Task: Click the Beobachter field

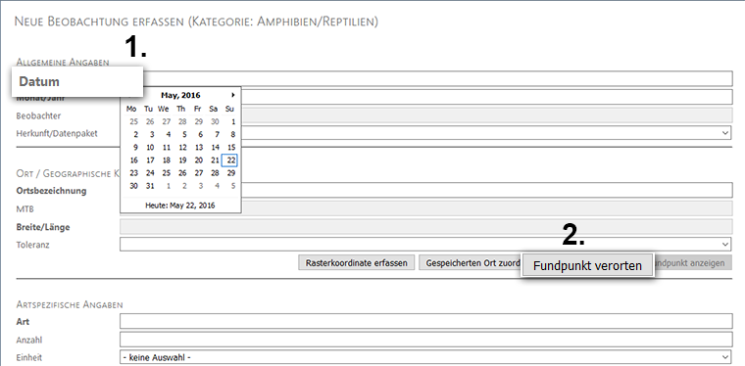Action: pos(487,115)
